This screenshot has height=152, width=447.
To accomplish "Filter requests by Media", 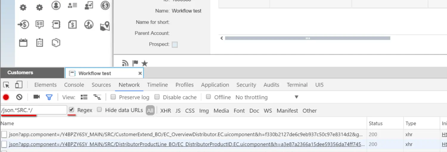I will [221, 111].
